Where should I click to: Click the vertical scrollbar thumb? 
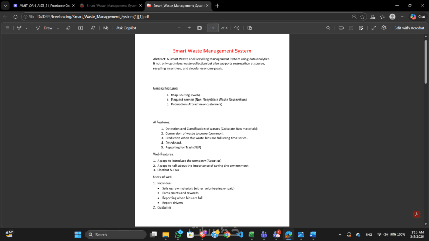[x=426, y=62]
